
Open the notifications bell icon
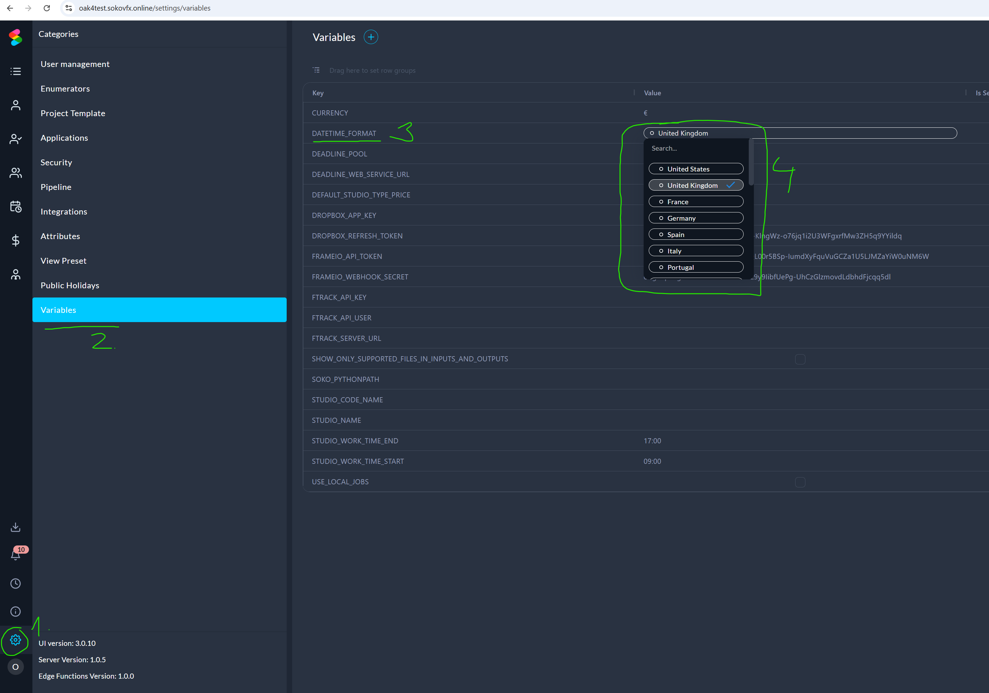pos(15,555)
